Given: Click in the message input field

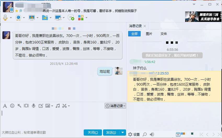Looking at the screenshot, I should coord(63,118).
